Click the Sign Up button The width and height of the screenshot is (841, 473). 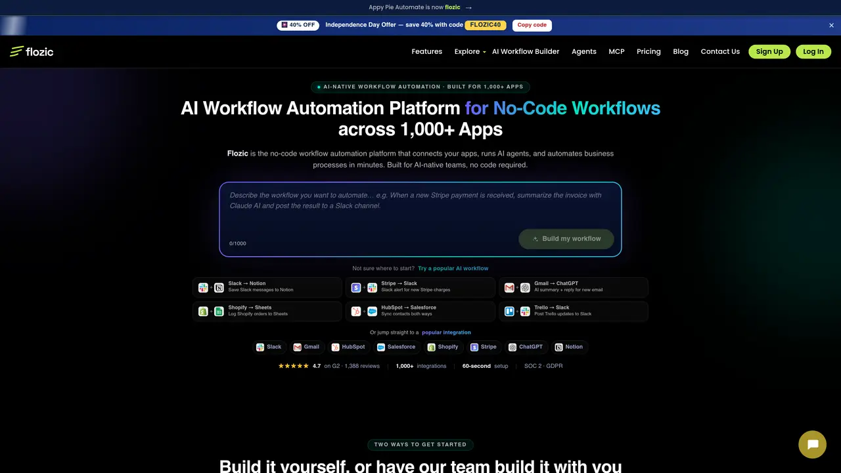point(769,51)
